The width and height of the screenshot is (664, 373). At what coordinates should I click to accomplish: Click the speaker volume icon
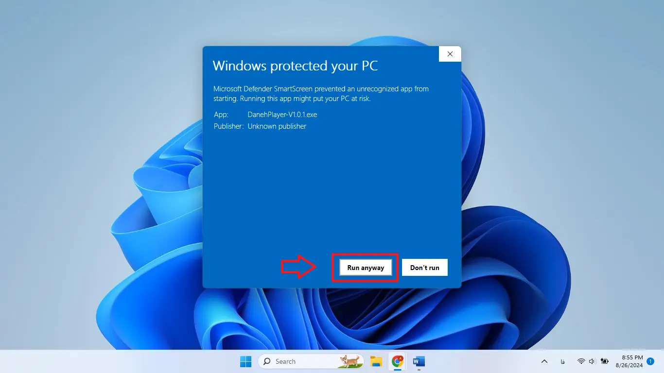coord(592,361)
